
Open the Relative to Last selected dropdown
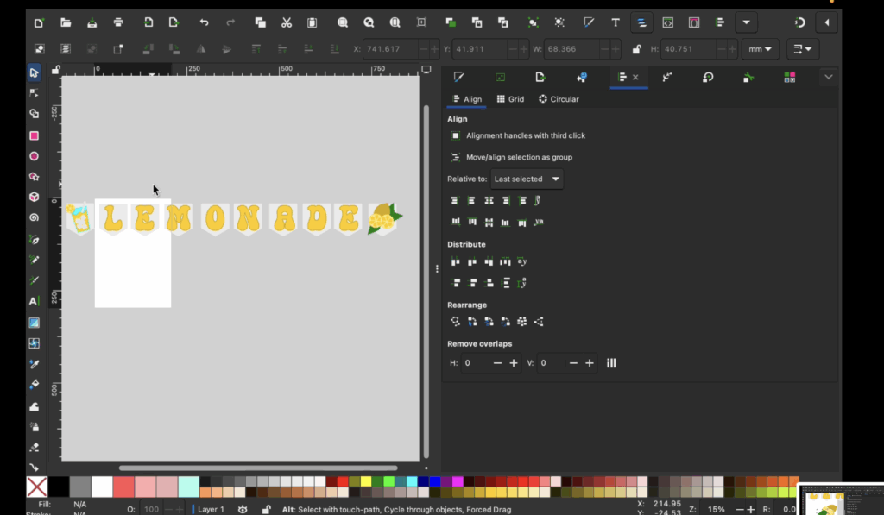click(527, 179)
